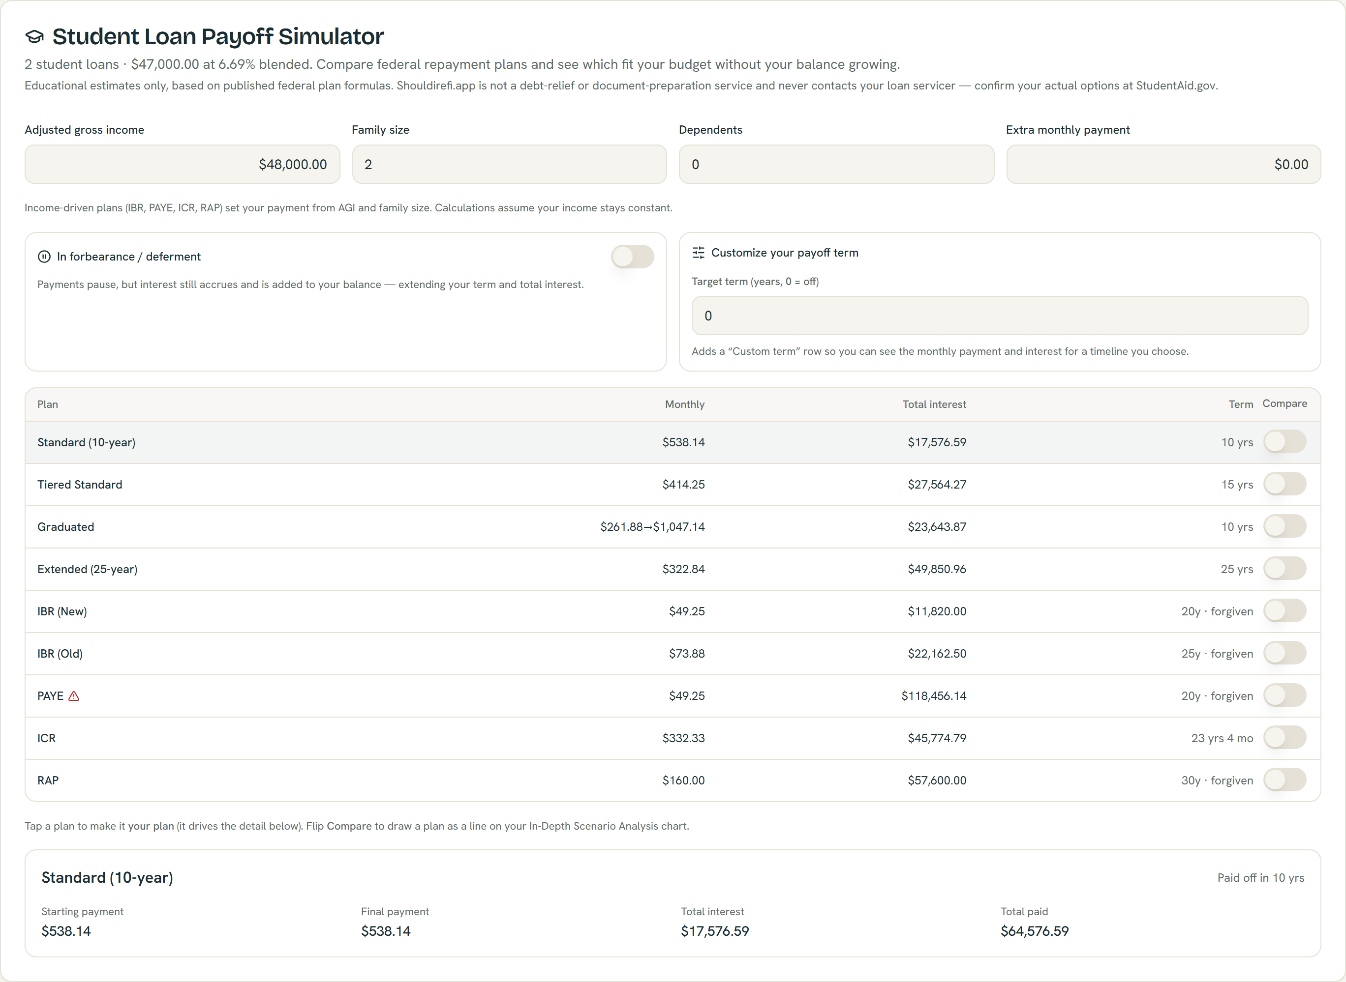Click the Plan column header
This screenshot has width=1346, height=982.
click(48, 404)
